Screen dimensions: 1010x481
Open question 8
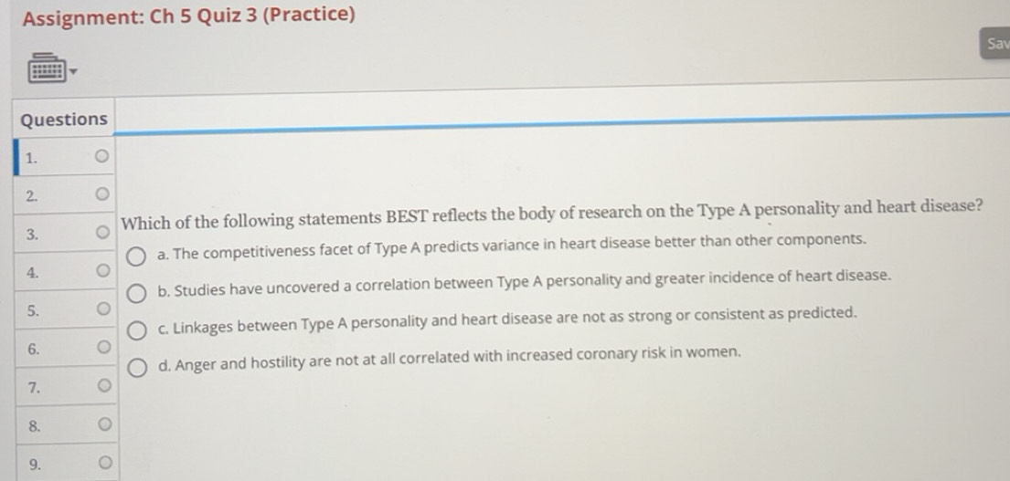coord(34,425)
